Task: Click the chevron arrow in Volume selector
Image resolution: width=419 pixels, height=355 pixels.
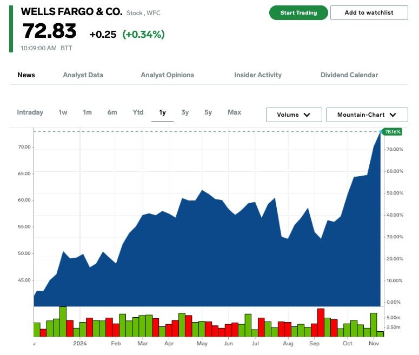Action: coord(307,115)
